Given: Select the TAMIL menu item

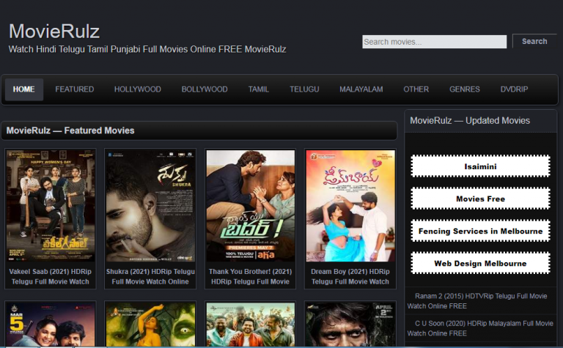Looking at the screenshot, I should [x=259, y=89].
